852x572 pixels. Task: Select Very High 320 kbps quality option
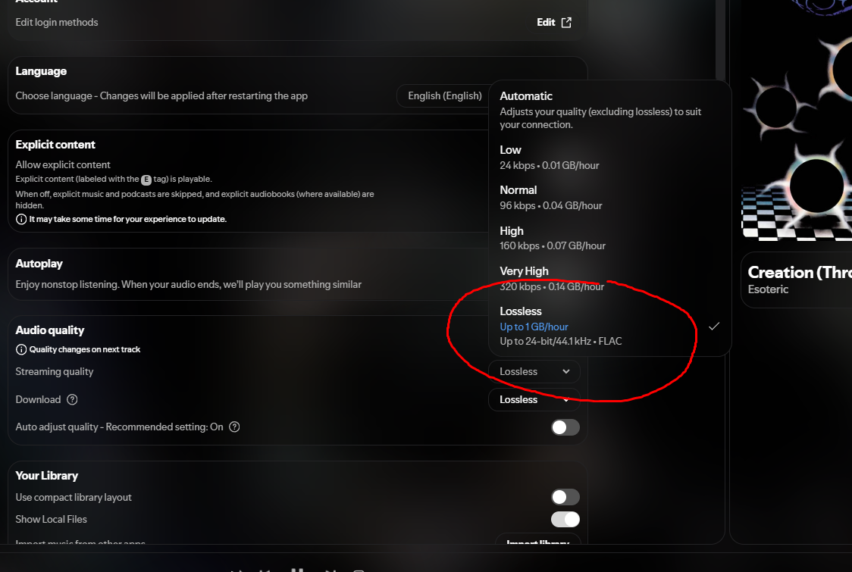(609, 279)
